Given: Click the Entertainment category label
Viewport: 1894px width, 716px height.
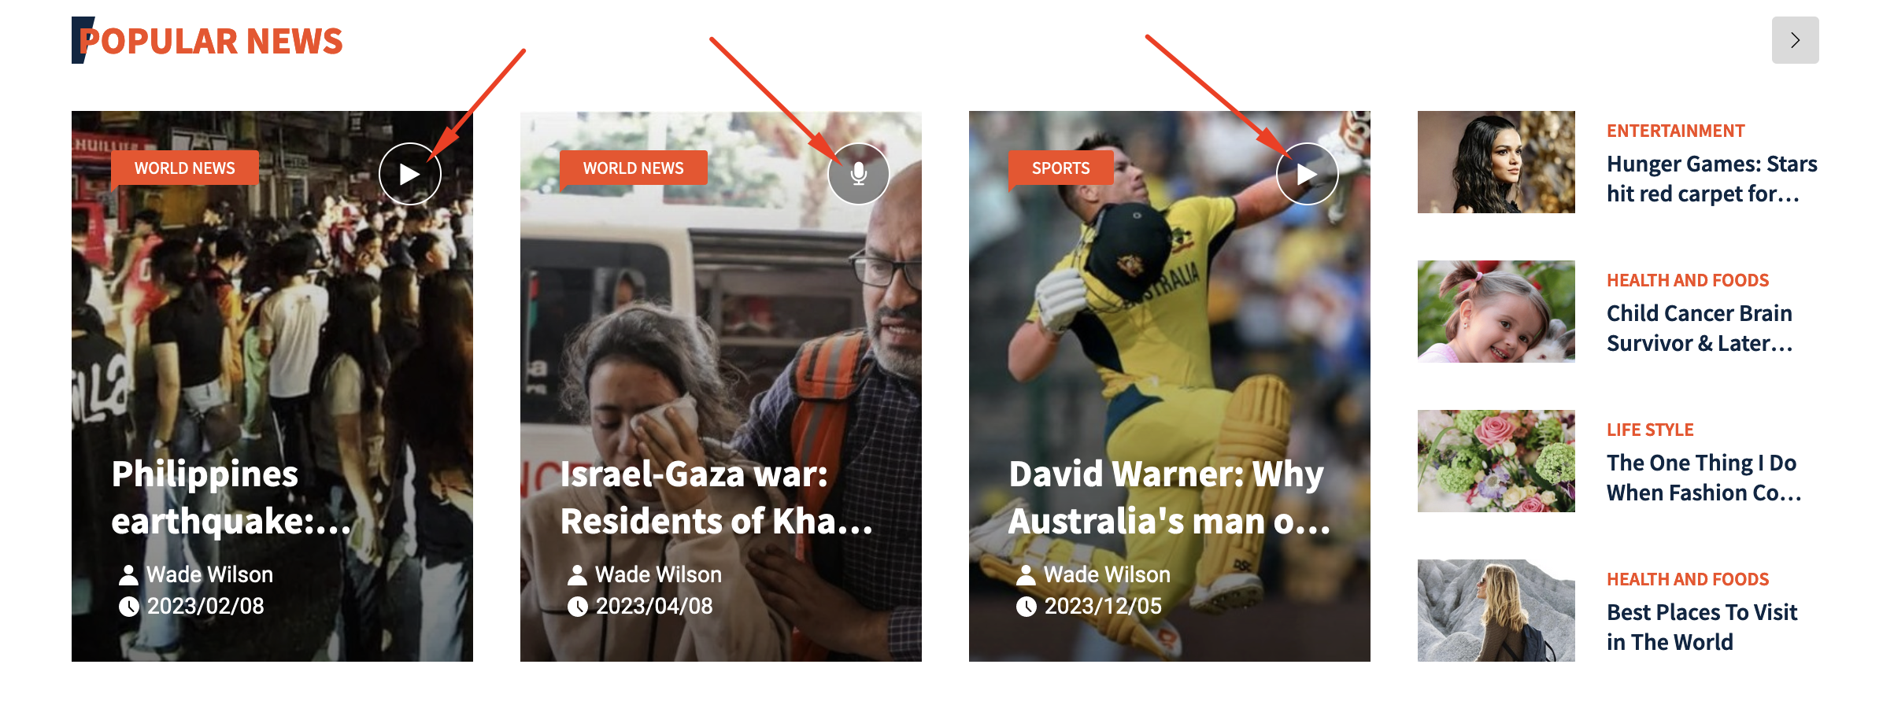Looking at the screenshot, I should (1675, 131).
